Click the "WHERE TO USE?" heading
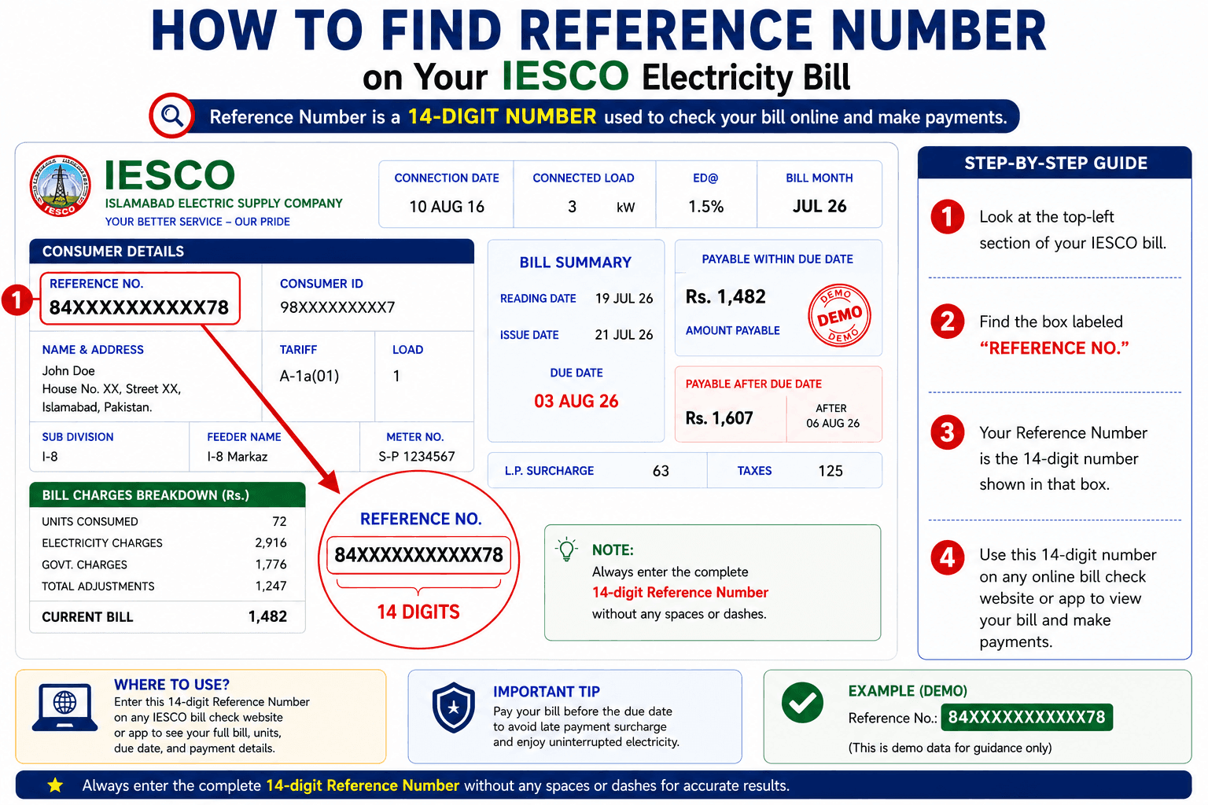The height and width of the screenshot is (805, 1208). (171, 685)
